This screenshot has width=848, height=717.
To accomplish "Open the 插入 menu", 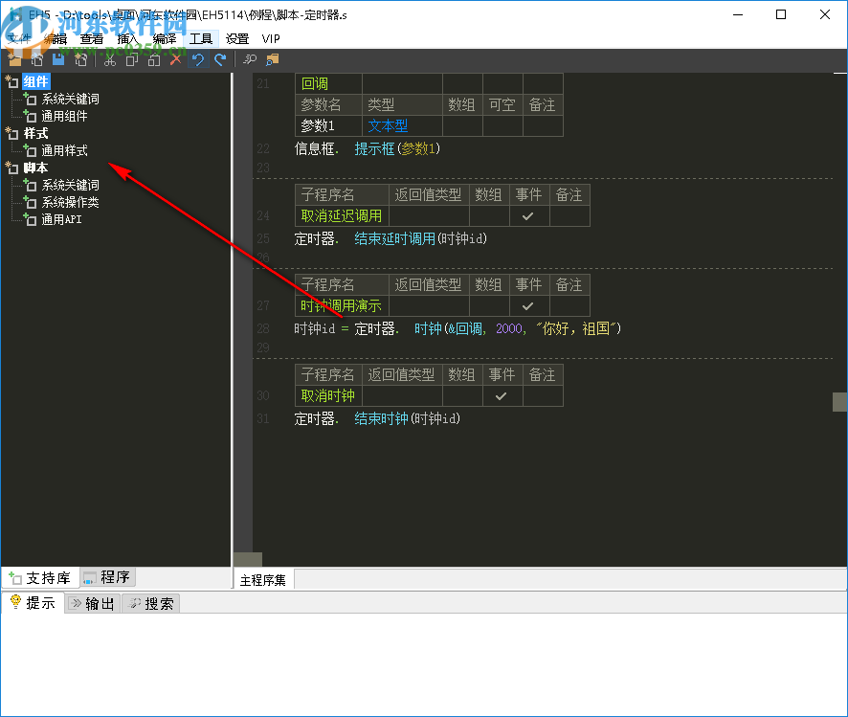I will pos(127,38).
